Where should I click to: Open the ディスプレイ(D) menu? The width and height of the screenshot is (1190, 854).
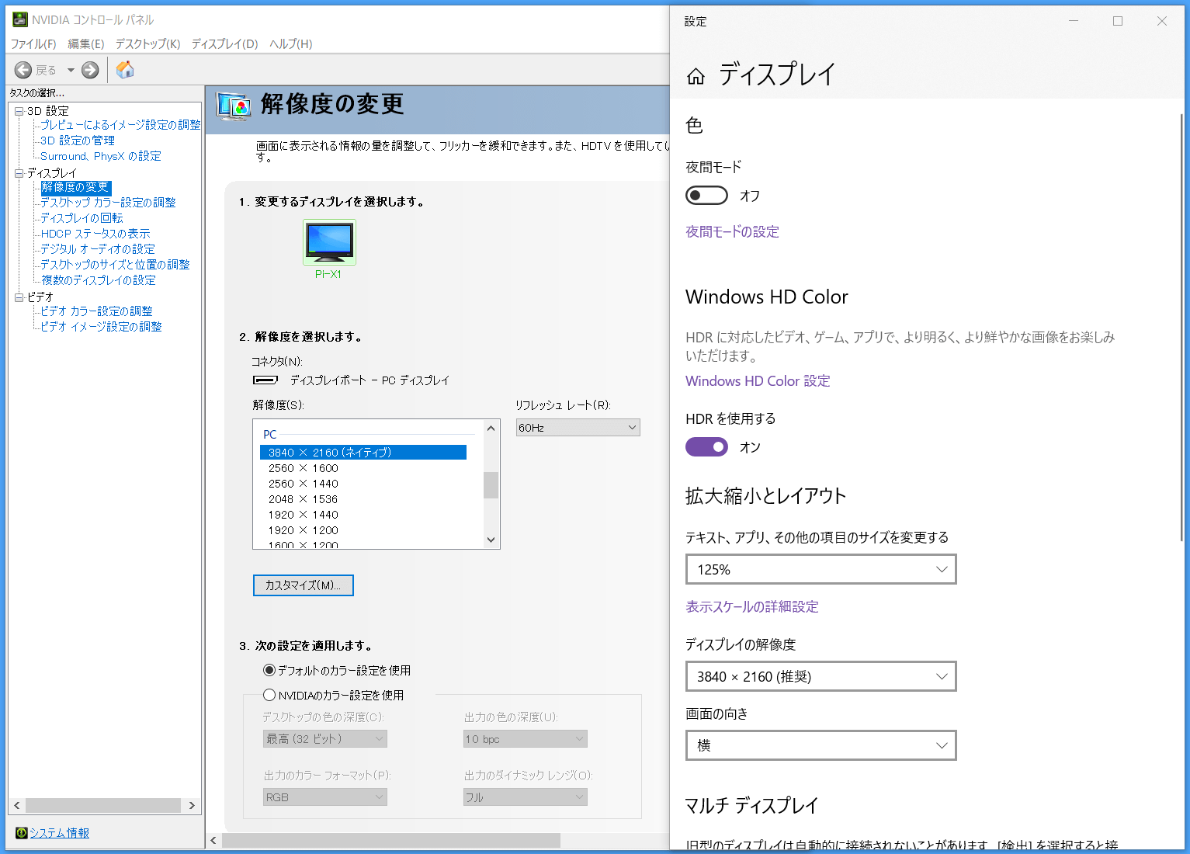coord(224,43)
